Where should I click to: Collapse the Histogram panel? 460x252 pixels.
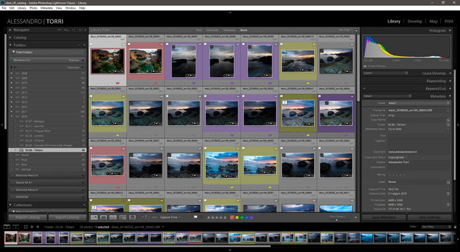point(449,30)
